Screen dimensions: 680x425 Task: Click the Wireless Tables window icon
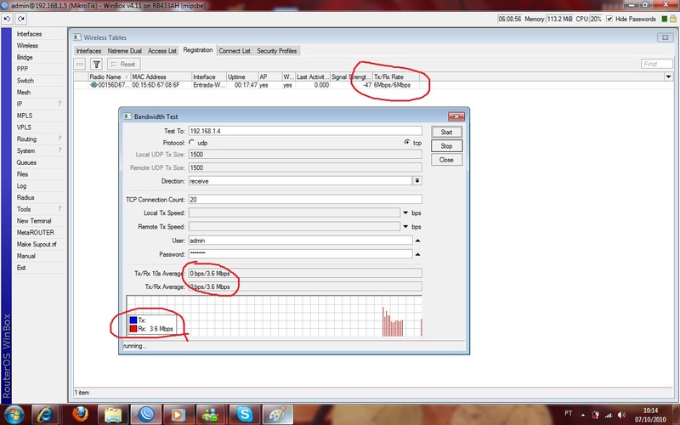coord(77,37)
